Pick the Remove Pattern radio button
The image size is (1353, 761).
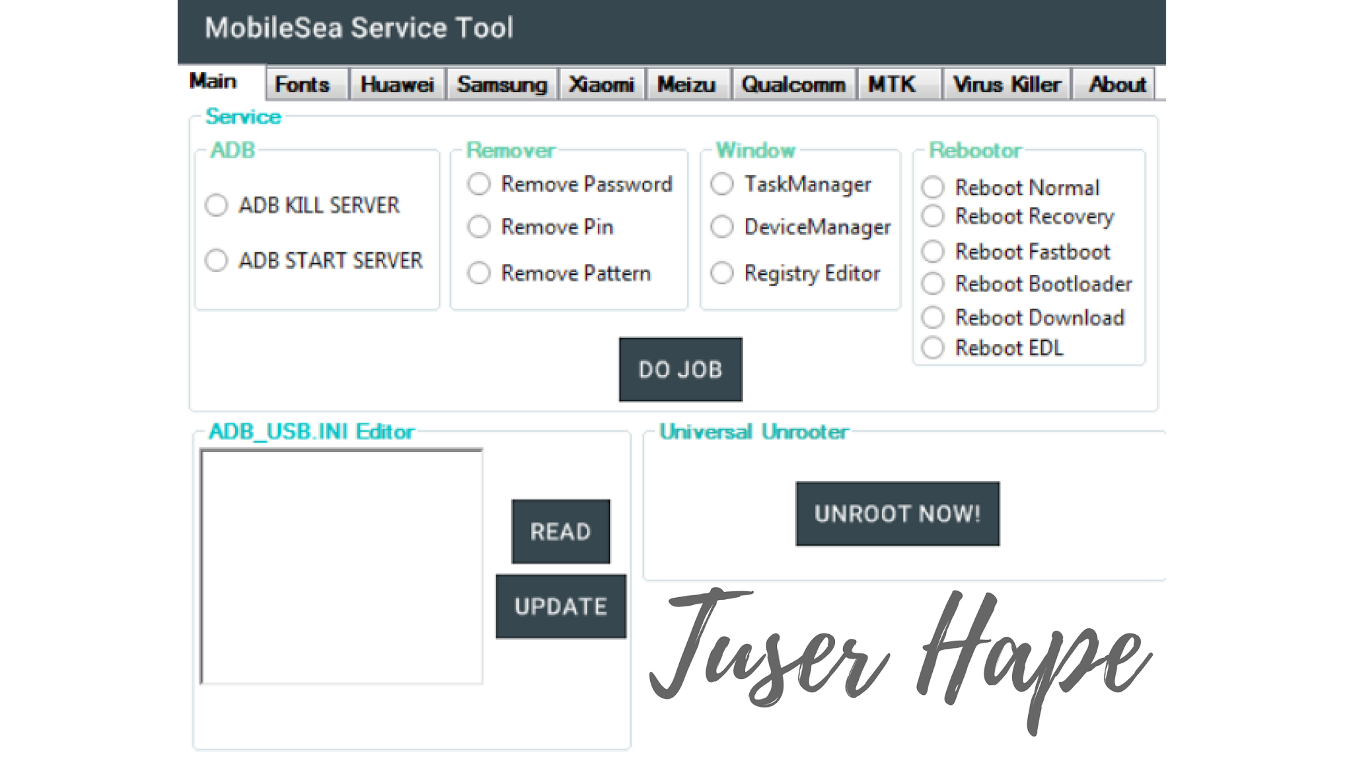(x=479, y=273)
